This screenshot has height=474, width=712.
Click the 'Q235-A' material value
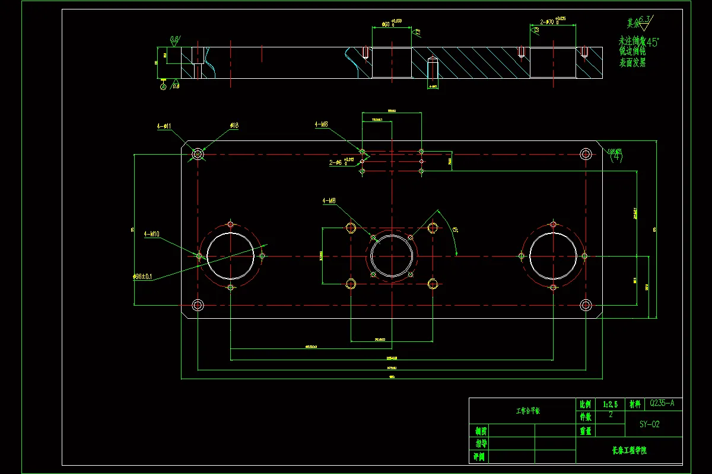[662, 403]
